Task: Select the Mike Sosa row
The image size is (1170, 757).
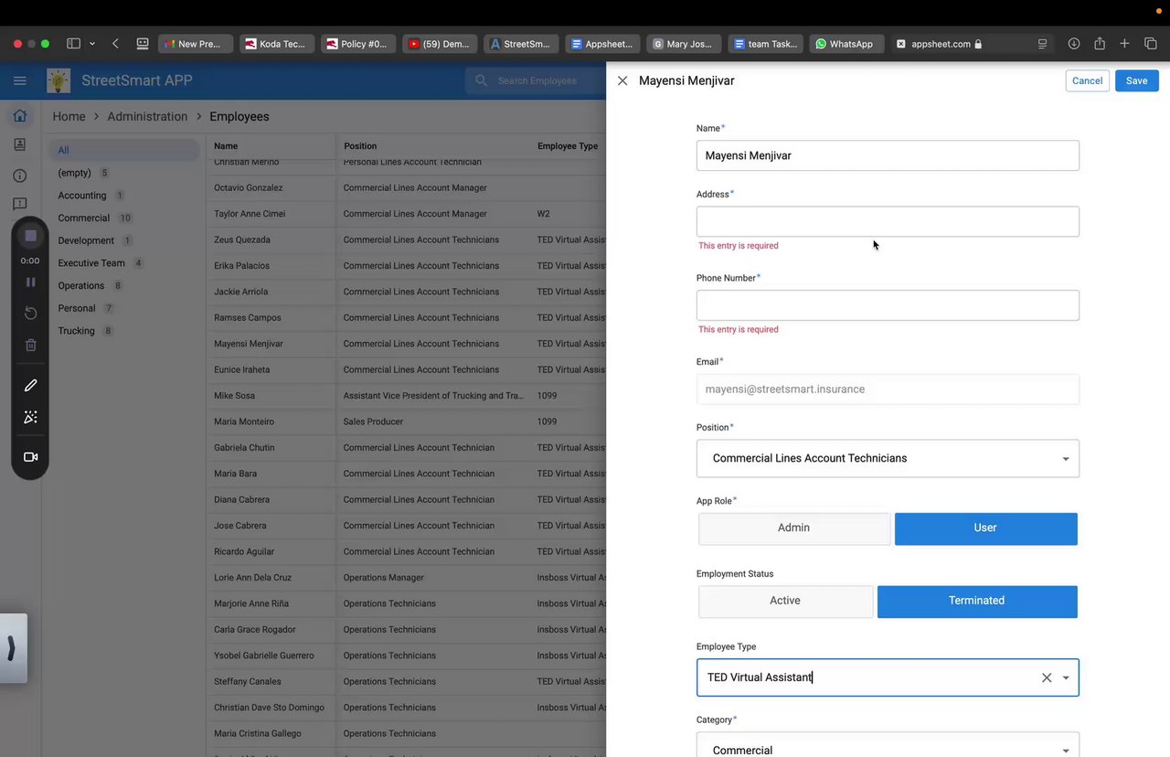Action: pyautogui.click(x=407, y=396)
